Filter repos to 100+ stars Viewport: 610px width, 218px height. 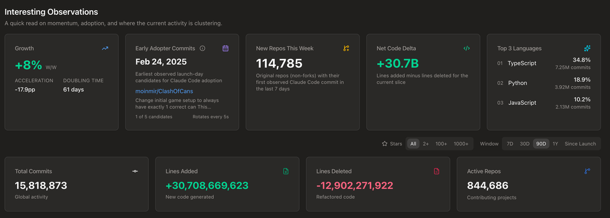click(441, 144)
